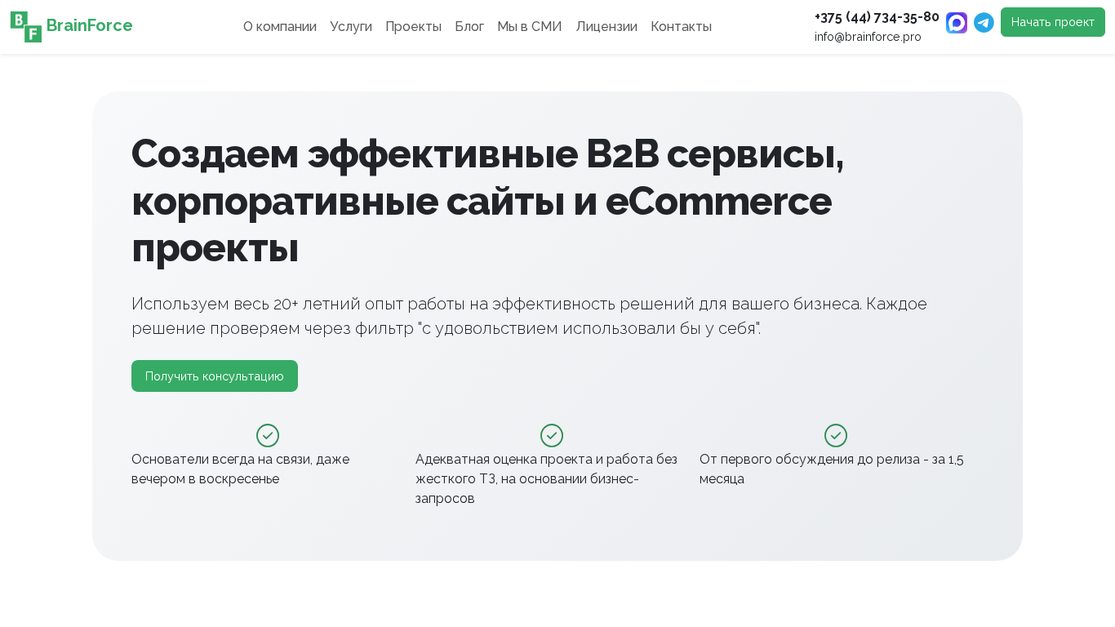
Task: Click text Адекватная оценка проекта
Action: coord(546,478)
